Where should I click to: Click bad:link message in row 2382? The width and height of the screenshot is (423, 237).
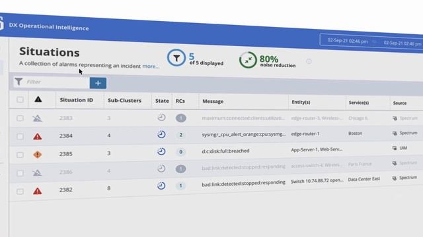243,184
